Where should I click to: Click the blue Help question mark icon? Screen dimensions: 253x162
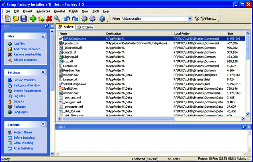102,18
